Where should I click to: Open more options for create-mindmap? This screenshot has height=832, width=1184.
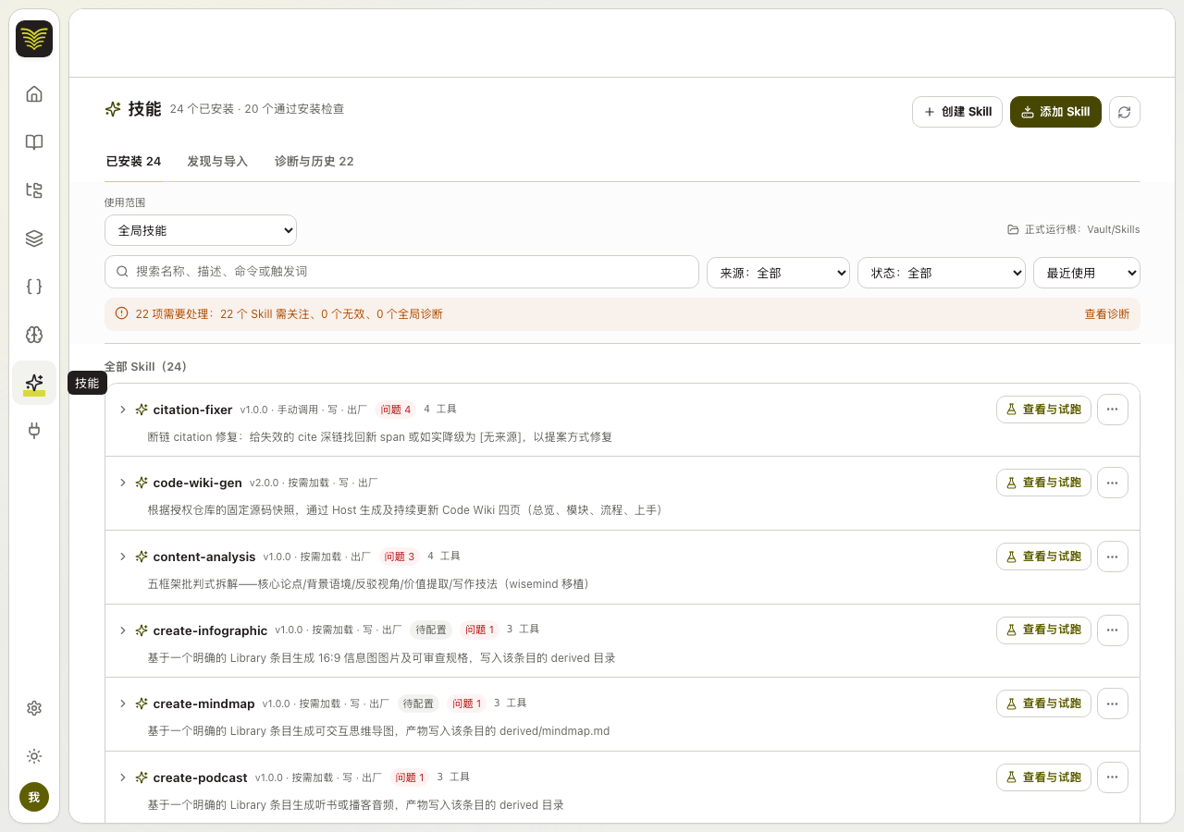tap(1113, 704)
